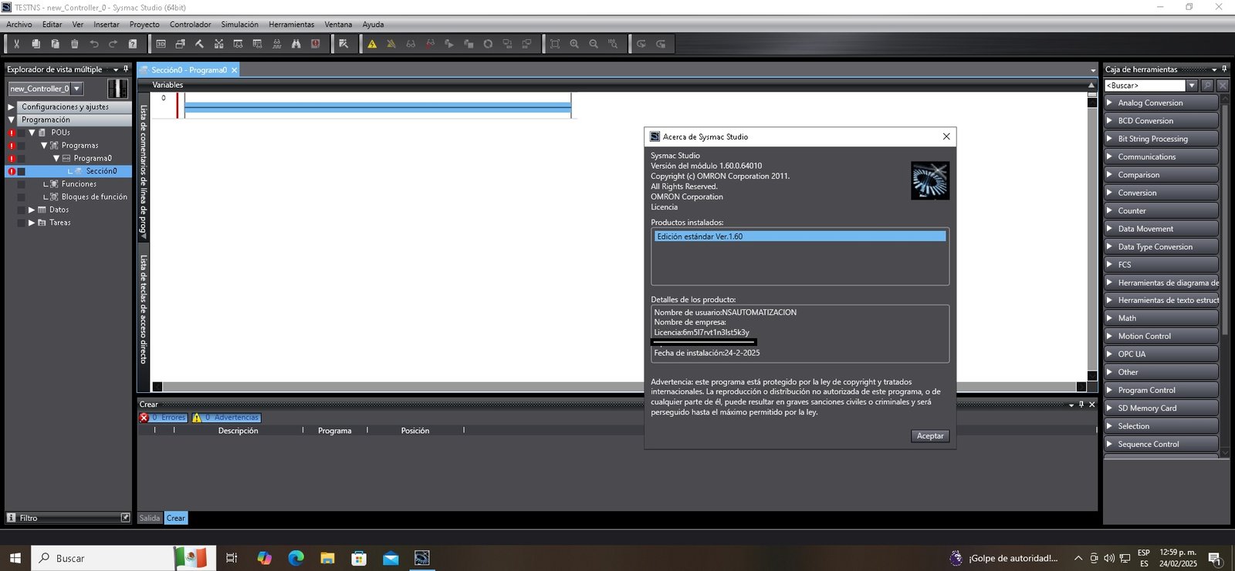Open Microsoft Edge from the taskbar
Viewport: 1235px width, 571px height.
tap(296, 558)
